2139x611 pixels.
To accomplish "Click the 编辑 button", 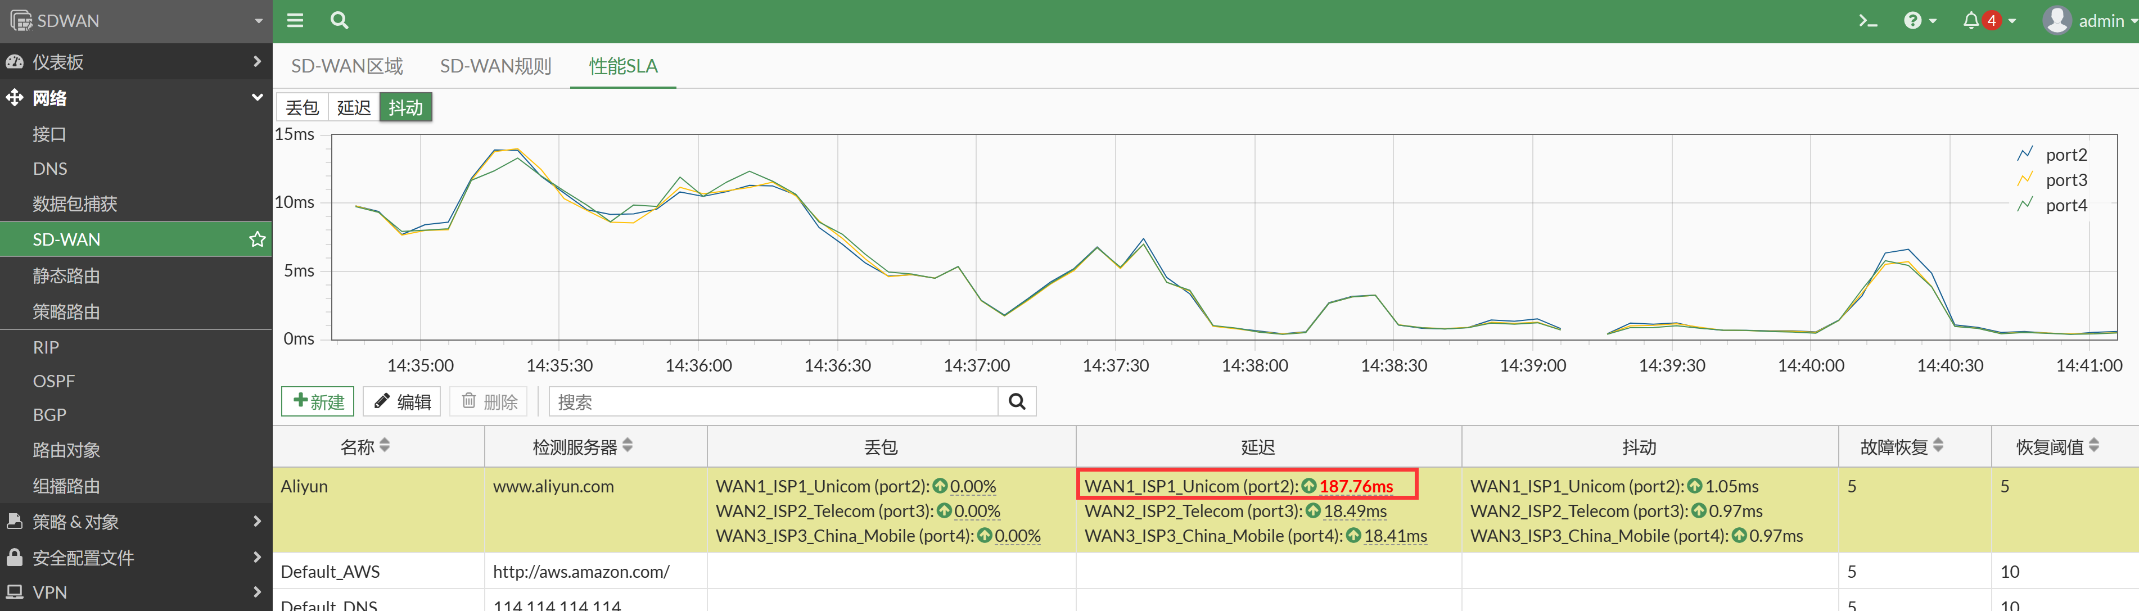I will tap(402, 402).
